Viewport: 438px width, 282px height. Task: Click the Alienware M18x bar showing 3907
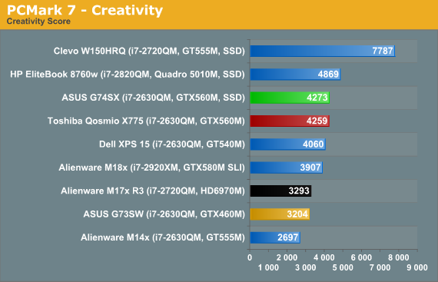coord(287,168)
